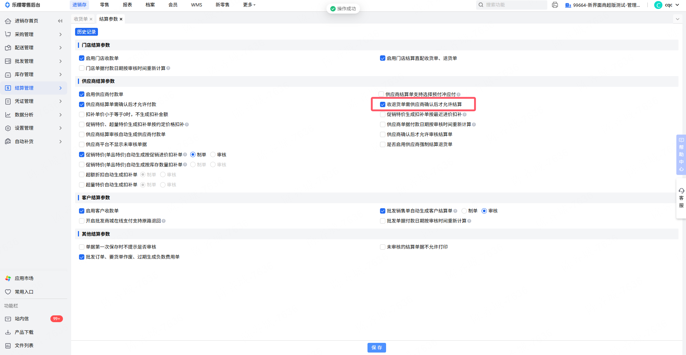Expand the tab list chevron at right
The width and height of the screenshot is (686, 355).
coord(677,19)
